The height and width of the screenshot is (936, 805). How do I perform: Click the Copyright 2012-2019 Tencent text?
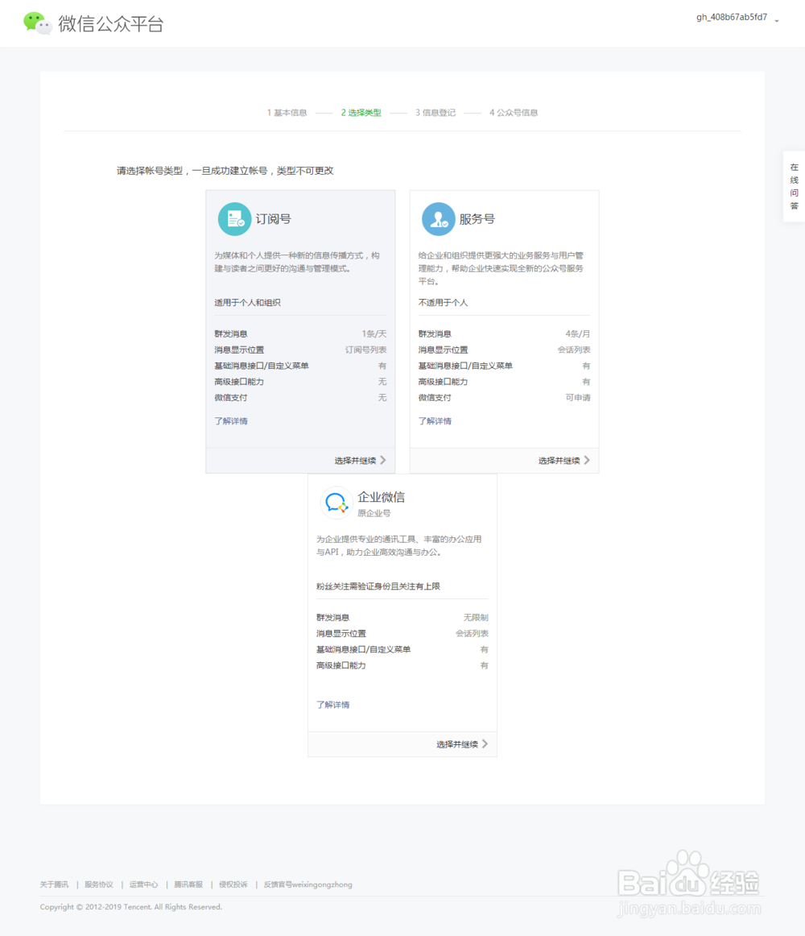tap(131, 907)
